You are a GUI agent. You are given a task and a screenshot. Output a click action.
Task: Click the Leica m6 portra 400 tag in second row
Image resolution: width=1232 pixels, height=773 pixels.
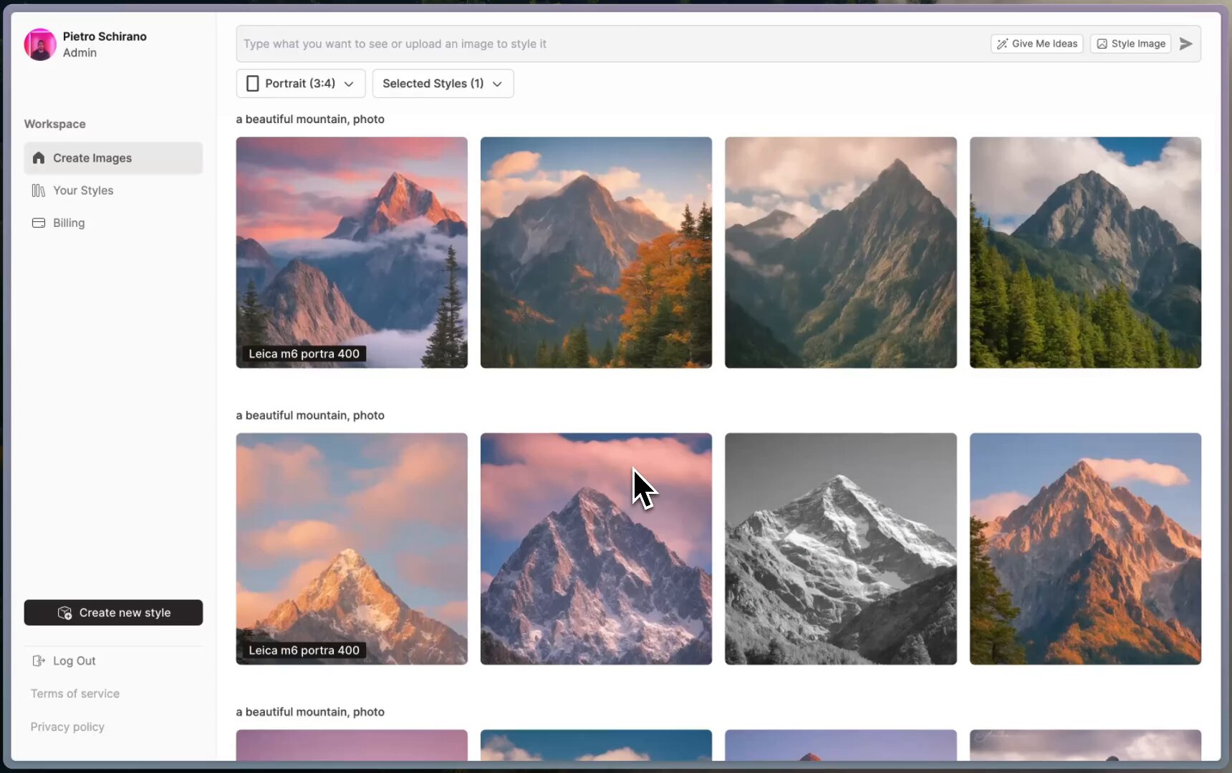304,650
